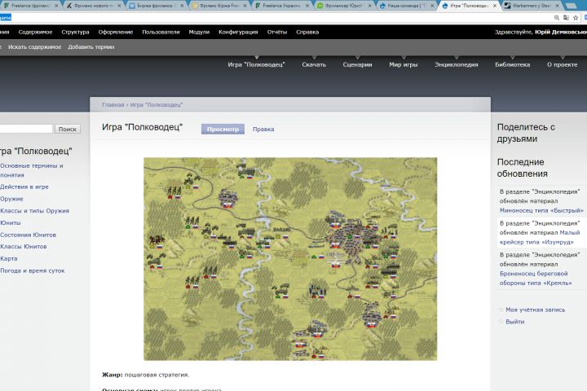The image size is (587, 391).
Task: Click the translate page icon in address bar
Action: [566, 18]
